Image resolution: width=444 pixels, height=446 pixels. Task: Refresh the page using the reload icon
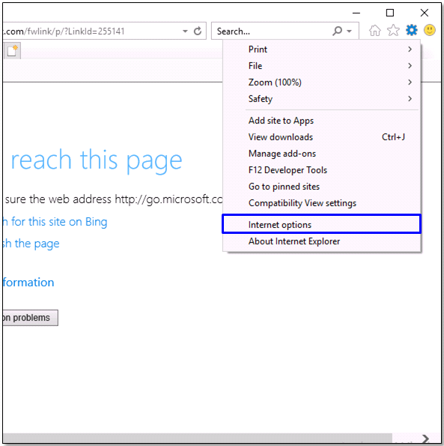click(x=198, y=31)
